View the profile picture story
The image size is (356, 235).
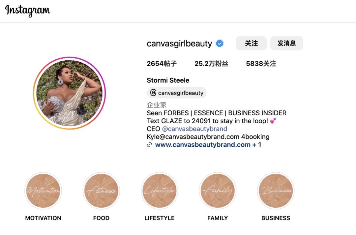pos(69,93)
